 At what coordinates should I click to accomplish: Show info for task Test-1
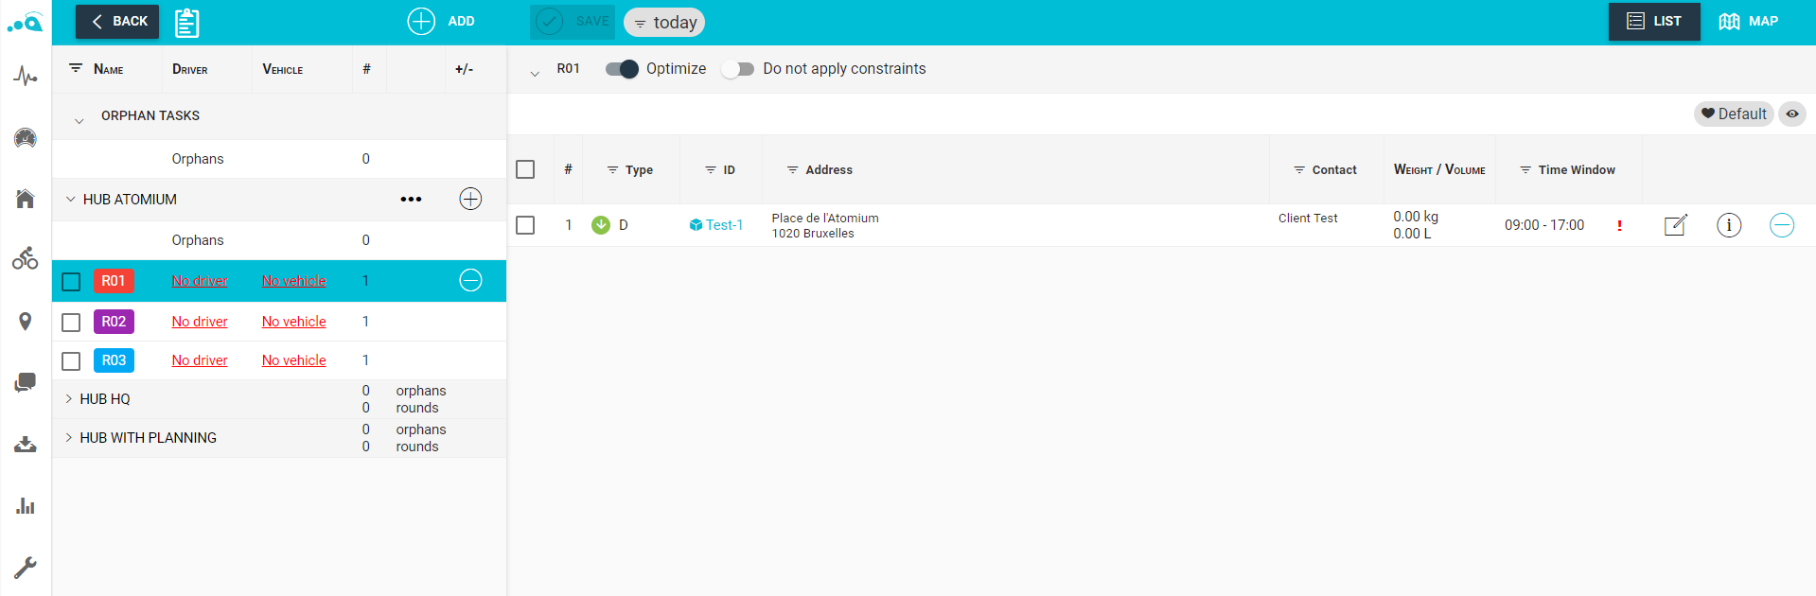(x=1729, y=225)
